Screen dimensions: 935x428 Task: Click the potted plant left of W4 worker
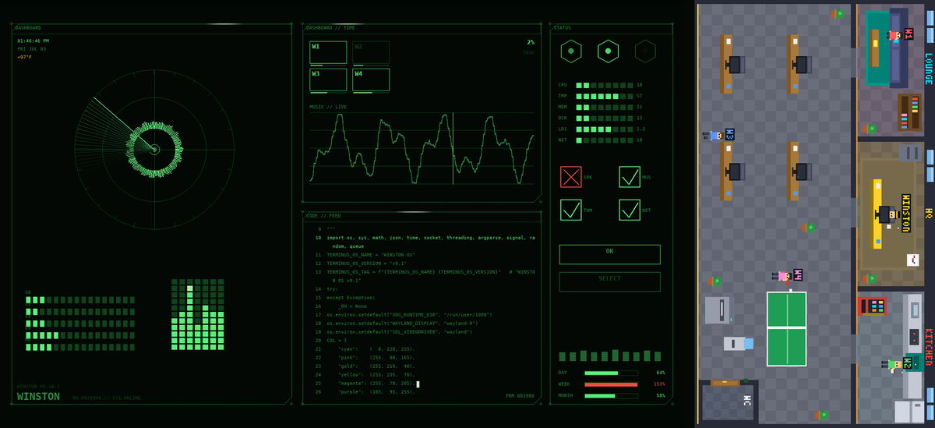715,281
